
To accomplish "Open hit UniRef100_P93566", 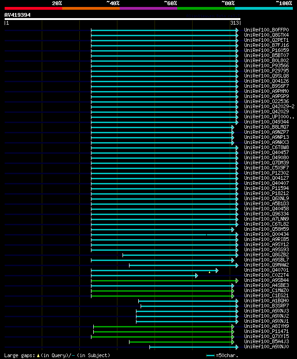I will 266,65.
